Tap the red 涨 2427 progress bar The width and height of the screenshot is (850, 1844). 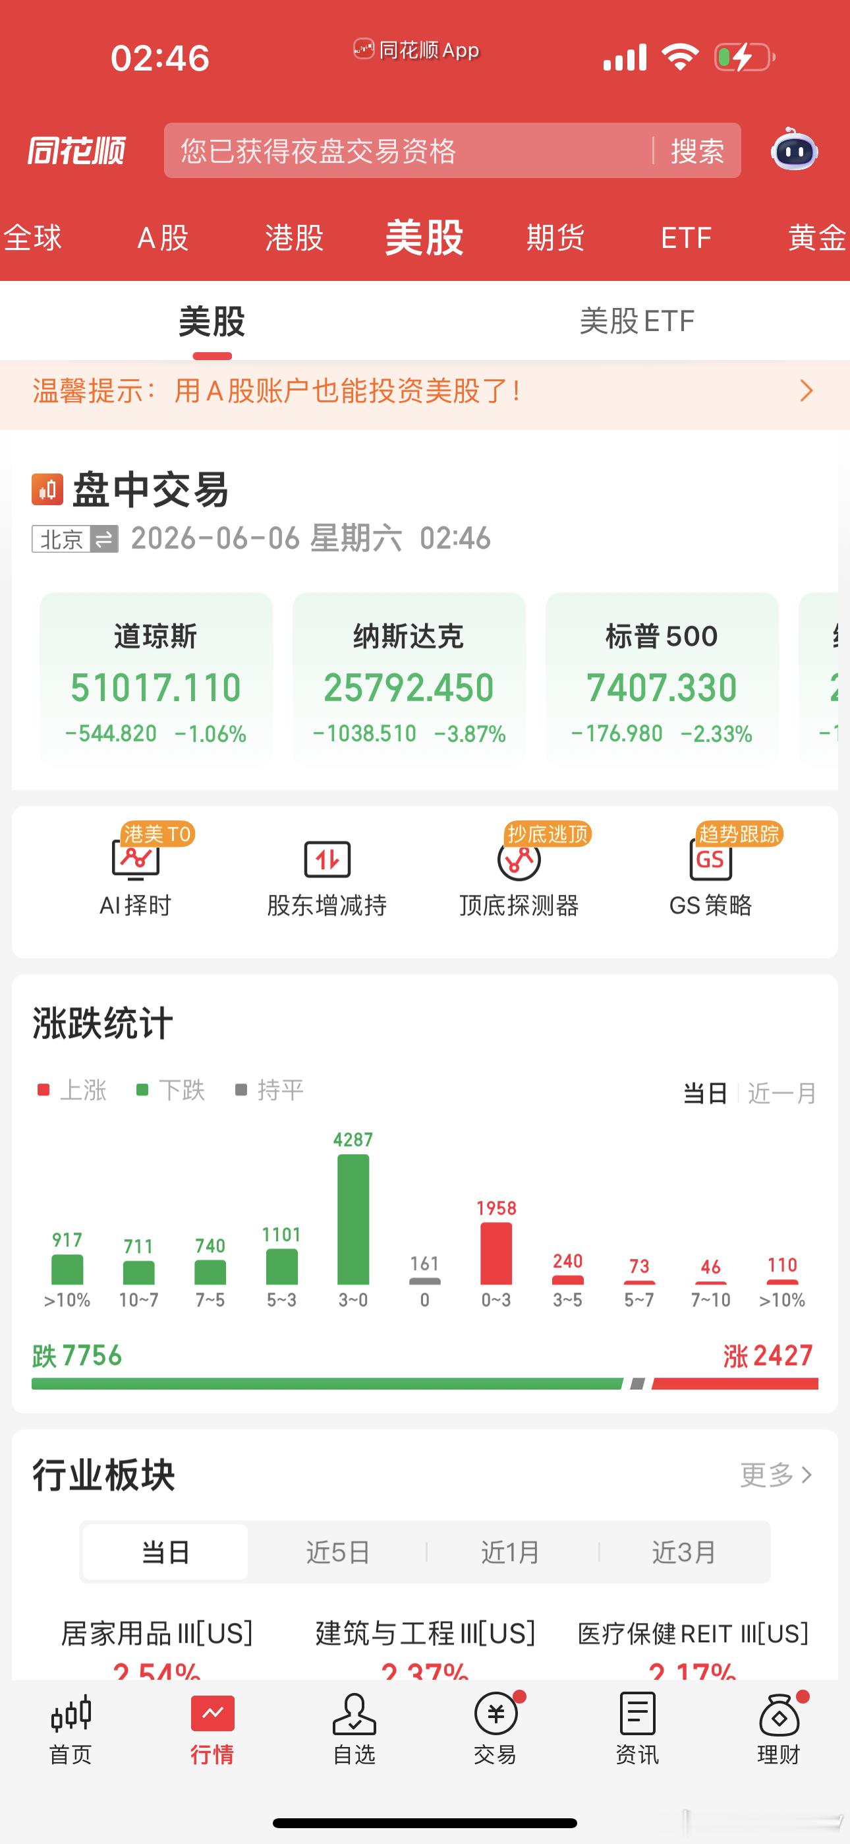click(735, 1384)
